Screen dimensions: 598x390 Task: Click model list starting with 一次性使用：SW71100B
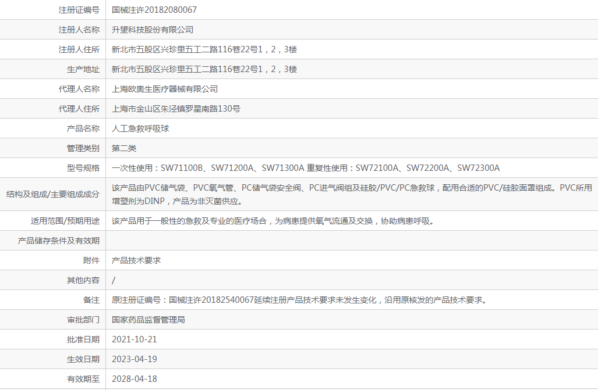(x=306, y=169)
